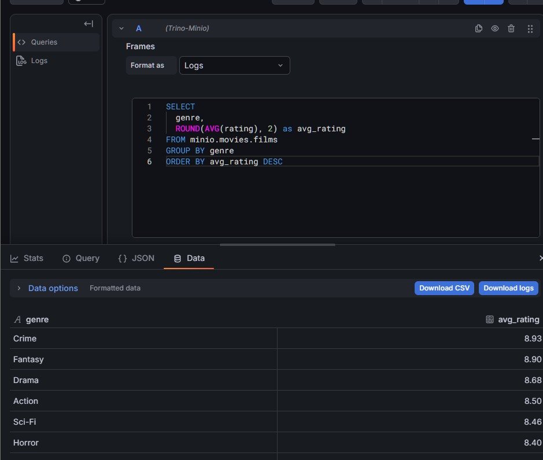
Task: Click the 8.90 rating value
Action: (533, 359)
